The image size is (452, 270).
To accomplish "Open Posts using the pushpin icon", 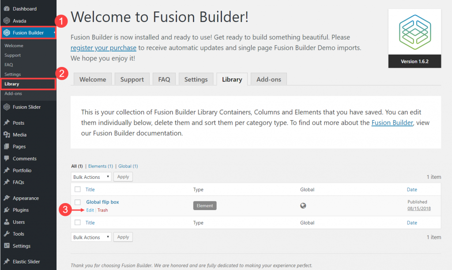I will (7, 123).
